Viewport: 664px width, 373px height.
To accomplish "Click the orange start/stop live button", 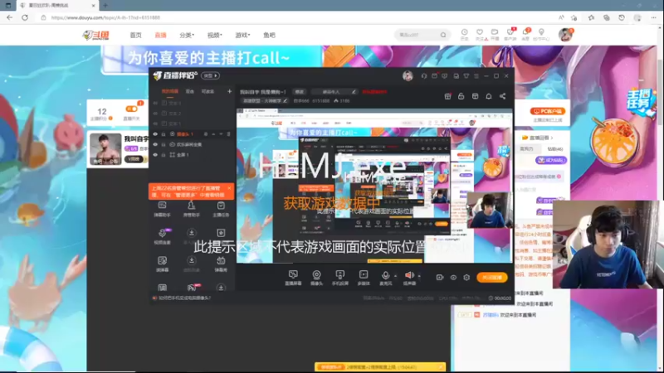I will [491, 278].
